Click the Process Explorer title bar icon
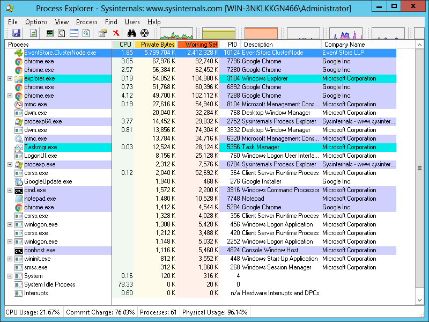Image resolution: width=429 pixels, height=322 pixels. pyautogui.click(x=10, y=8)
